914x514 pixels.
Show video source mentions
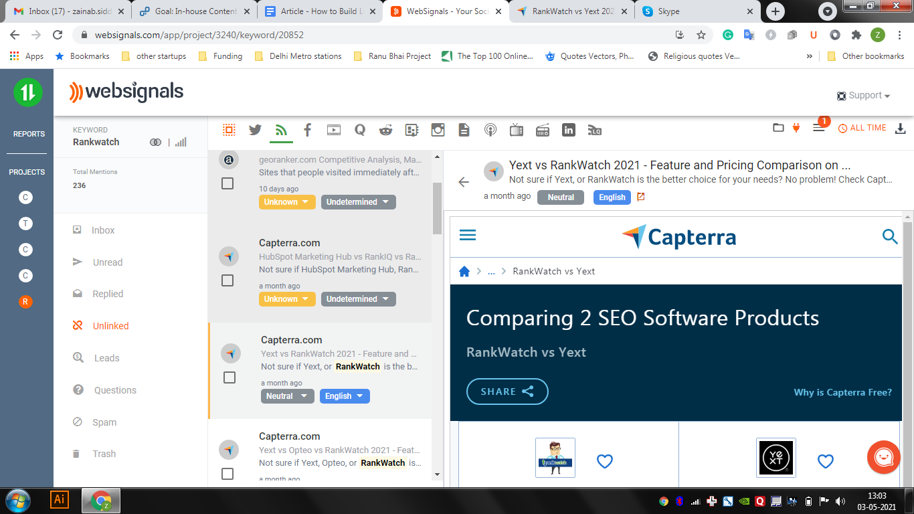pos(334,130)
